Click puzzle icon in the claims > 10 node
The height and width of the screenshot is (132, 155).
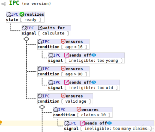point(56,109)
